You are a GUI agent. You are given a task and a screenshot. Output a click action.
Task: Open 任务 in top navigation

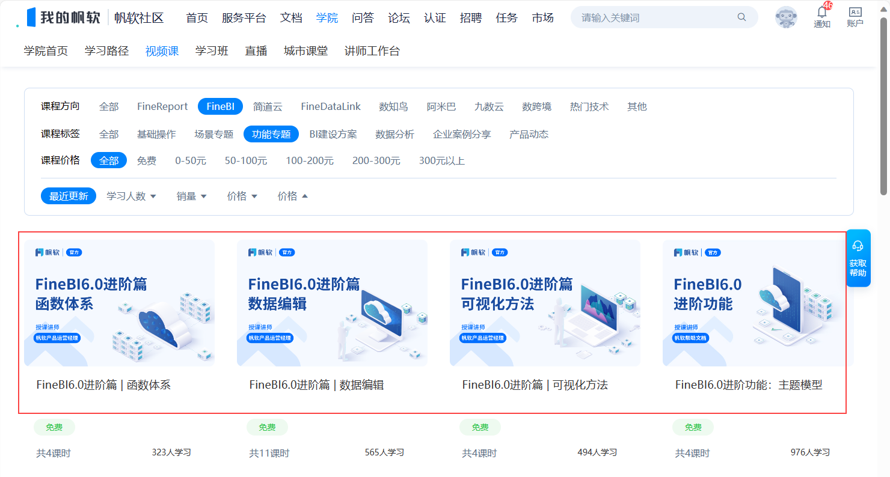coord(506,18)
